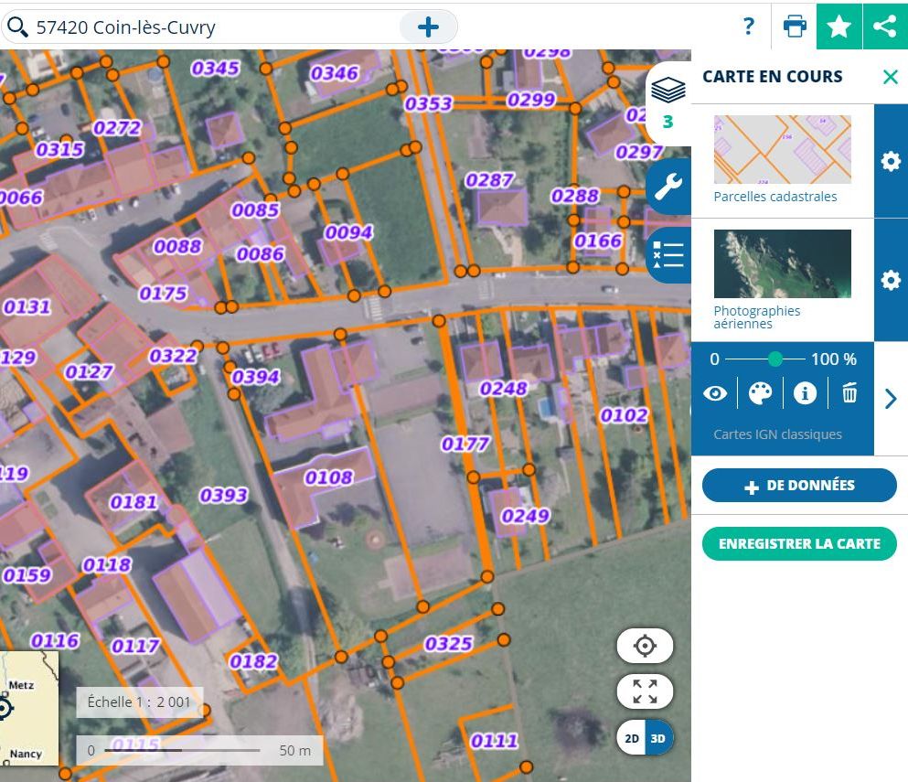The height and width of the screenshot is (782, 908).
Task: Click the search magnifier icon
Action: tap(17, 27)
